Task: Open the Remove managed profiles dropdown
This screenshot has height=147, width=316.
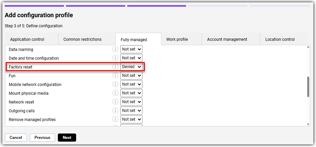Action: coord(131,119)
